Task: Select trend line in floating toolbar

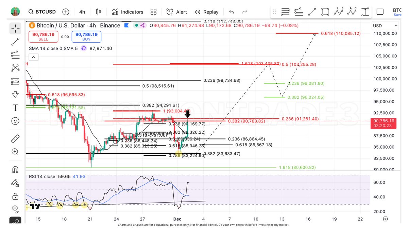Action: [312, 12]
